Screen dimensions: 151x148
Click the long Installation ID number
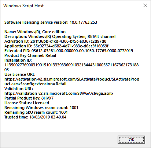pyautogui.click(x=71, y=67)
